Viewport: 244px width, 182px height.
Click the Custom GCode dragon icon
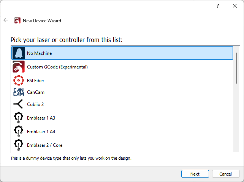[18, 67]
